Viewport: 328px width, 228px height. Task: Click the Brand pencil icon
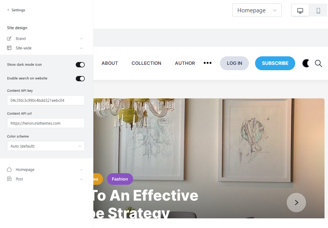pos(9,39)
